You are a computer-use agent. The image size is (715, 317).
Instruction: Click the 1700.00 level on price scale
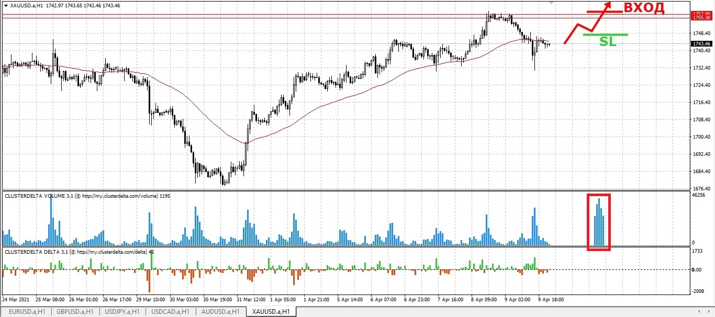(x=700, y=137)
